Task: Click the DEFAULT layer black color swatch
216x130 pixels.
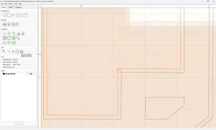Action: tap(4, 74)
